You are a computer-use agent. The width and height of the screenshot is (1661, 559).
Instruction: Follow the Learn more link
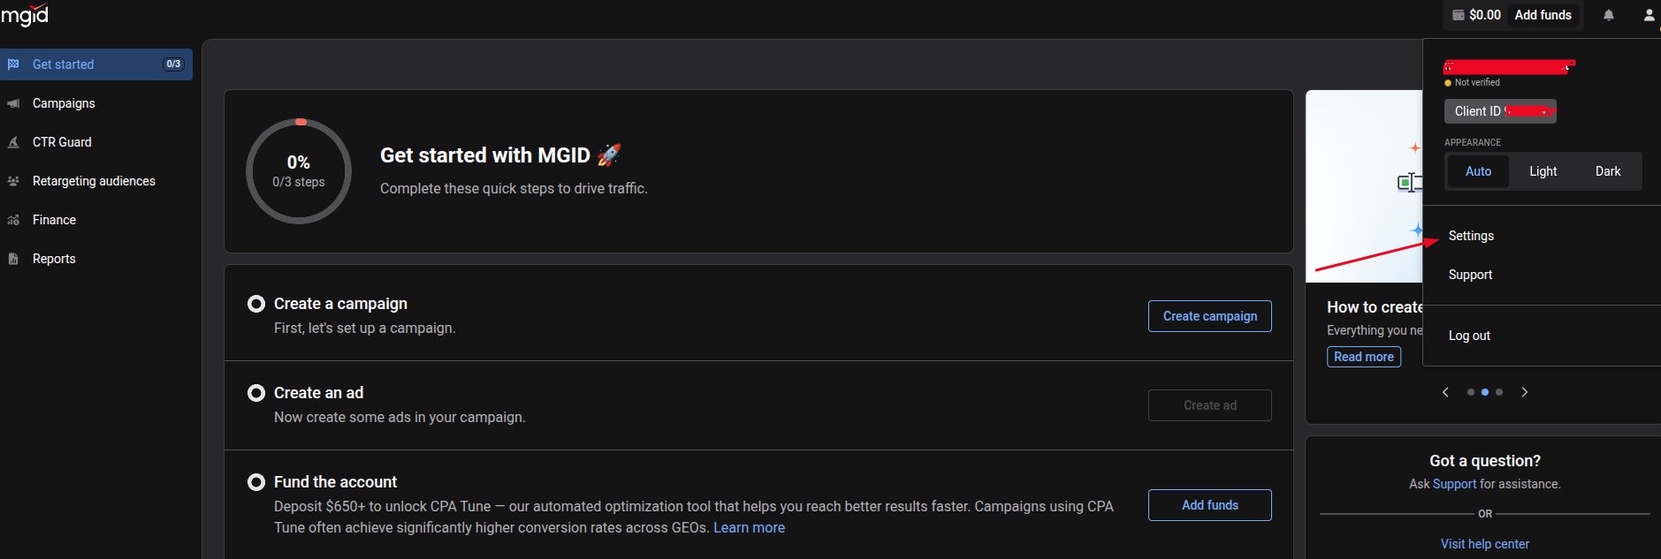coord(749,527)
